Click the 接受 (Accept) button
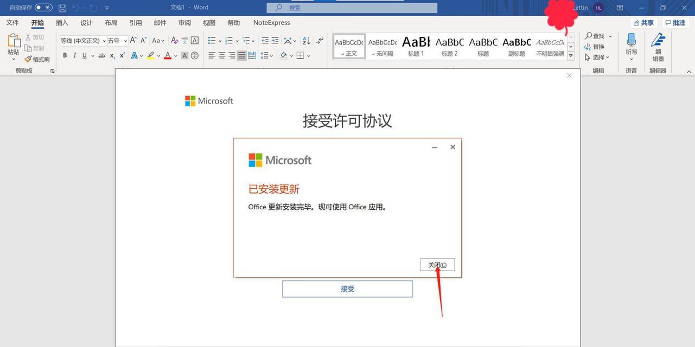 pos(347,289)
